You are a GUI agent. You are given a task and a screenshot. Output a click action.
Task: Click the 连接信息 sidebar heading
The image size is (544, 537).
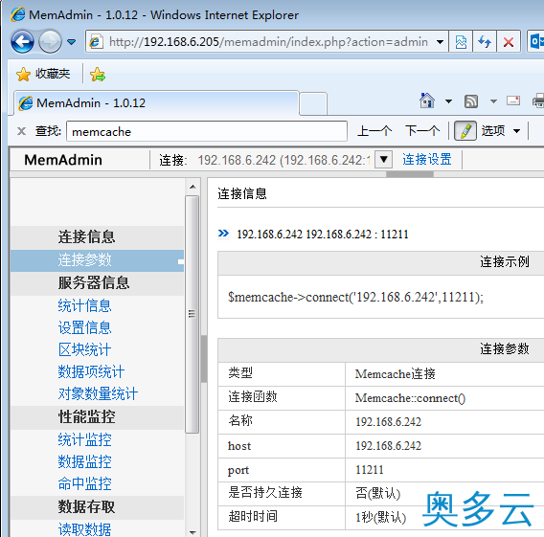[87, 236]
